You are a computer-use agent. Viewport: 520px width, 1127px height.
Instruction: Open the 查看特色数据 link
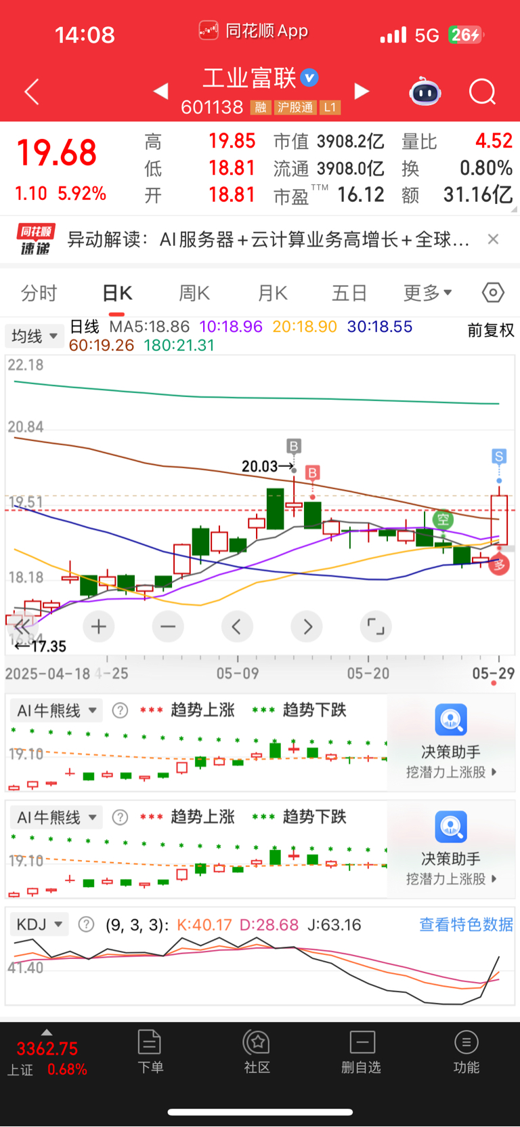point(466,924)
